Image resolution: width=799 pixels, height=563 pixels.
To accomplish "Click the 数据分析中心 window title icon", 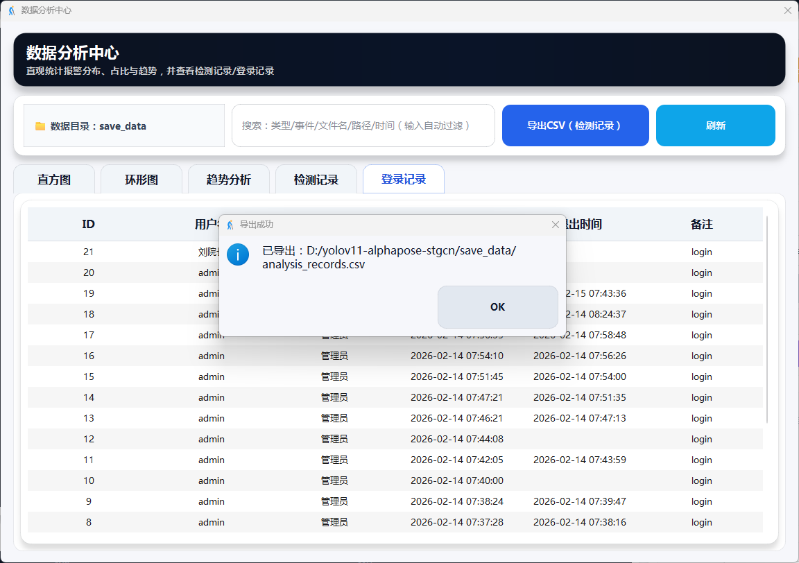I will [x=12, y=10].
